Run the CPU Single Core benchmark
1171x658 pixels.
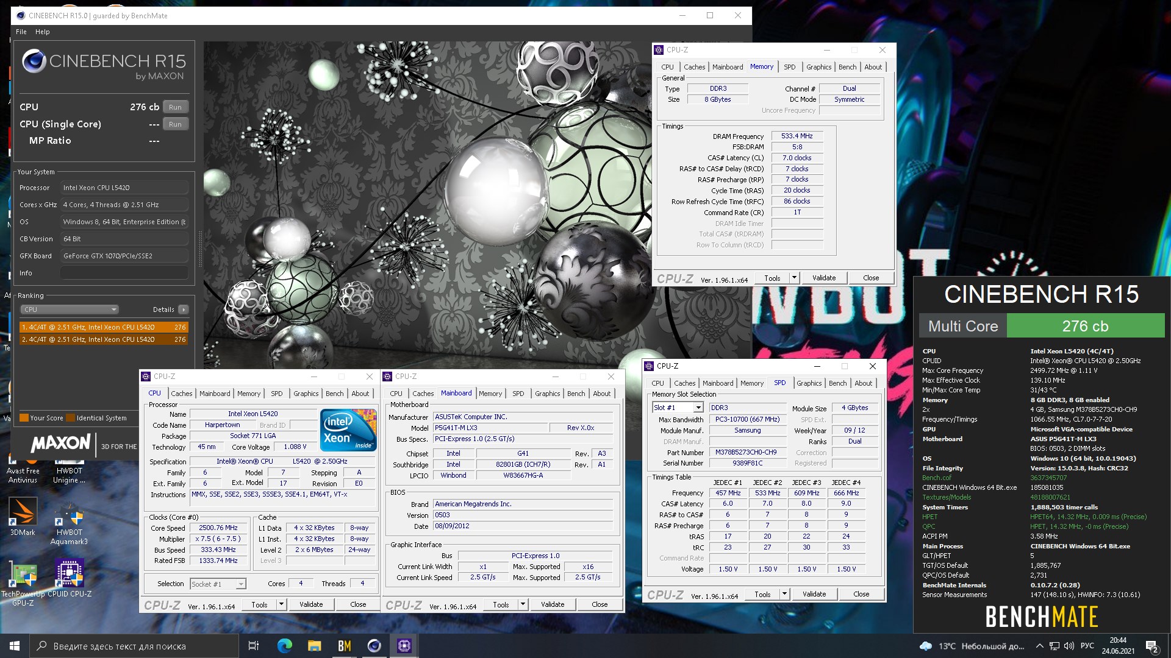tap(176, 124)
